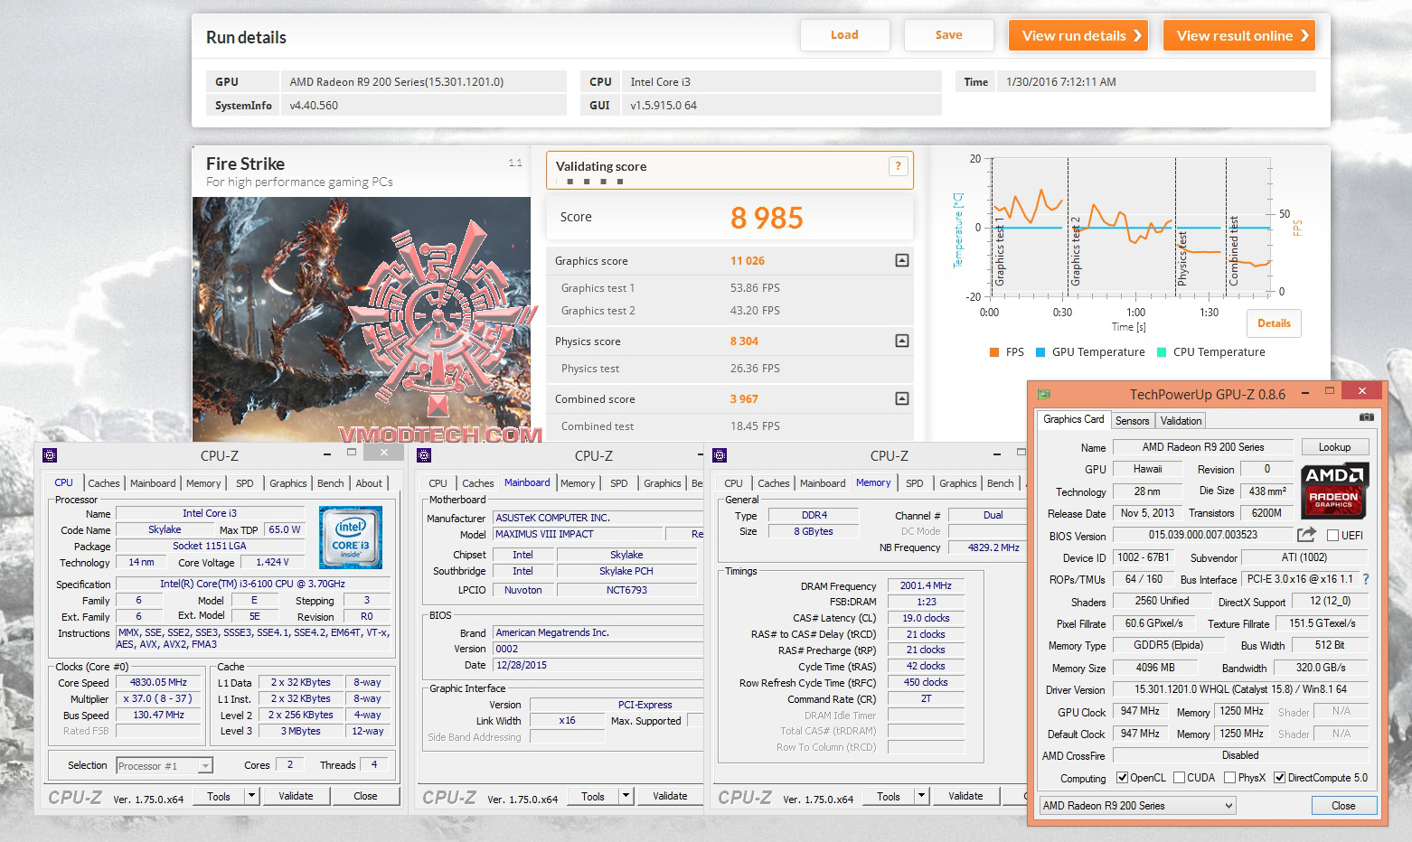Image resolution: width=1412 pixels, height=842 pixels.
Task: Click Validate in CPU-Z memory timings window
Action: [965, 796]
